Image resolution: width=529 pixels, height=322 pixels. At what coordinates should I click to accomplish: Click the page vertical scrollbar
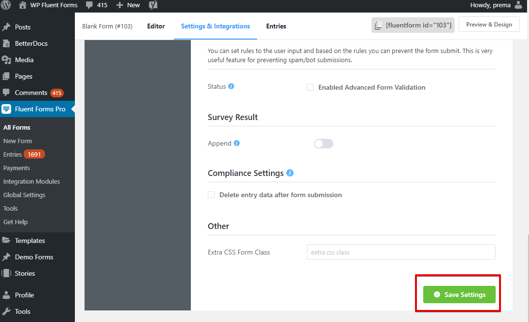point(528,277)
